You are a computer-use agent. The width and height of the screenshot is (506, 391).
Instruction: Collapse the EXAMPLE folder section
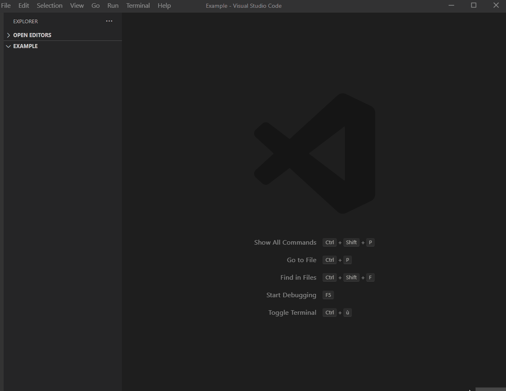(63, 46)
